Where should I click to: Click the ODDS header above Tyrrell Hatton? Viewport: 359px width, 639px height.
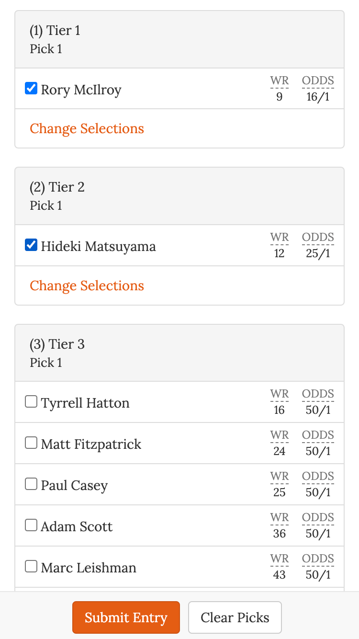pos(317,394)
